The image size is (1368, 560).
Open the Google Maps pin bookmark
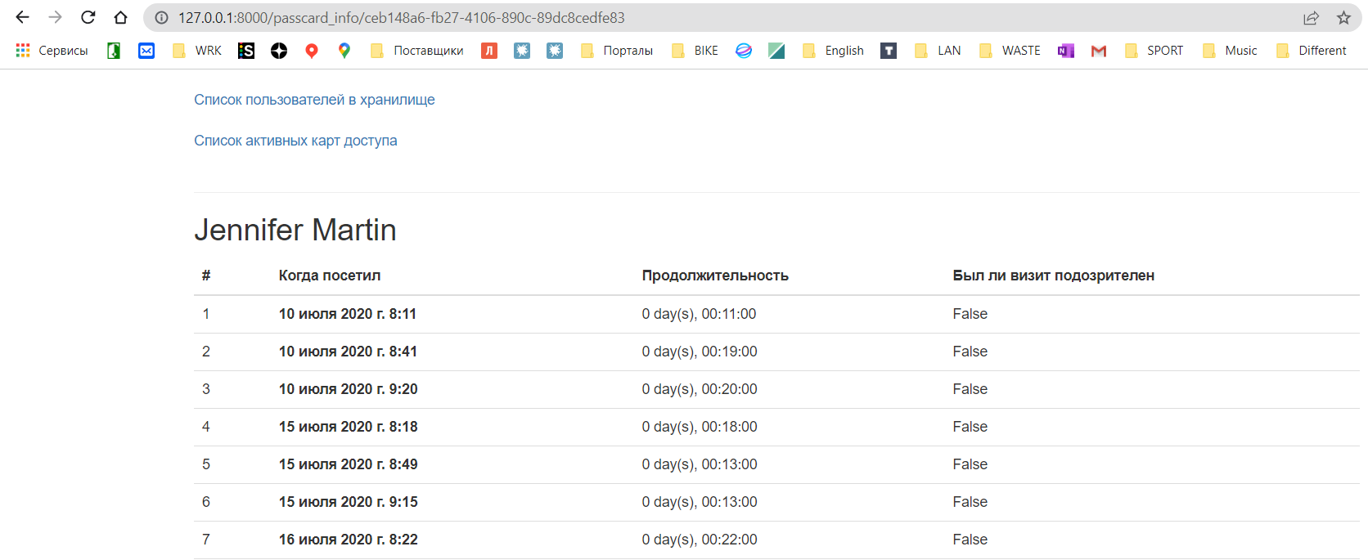point(344,51)
